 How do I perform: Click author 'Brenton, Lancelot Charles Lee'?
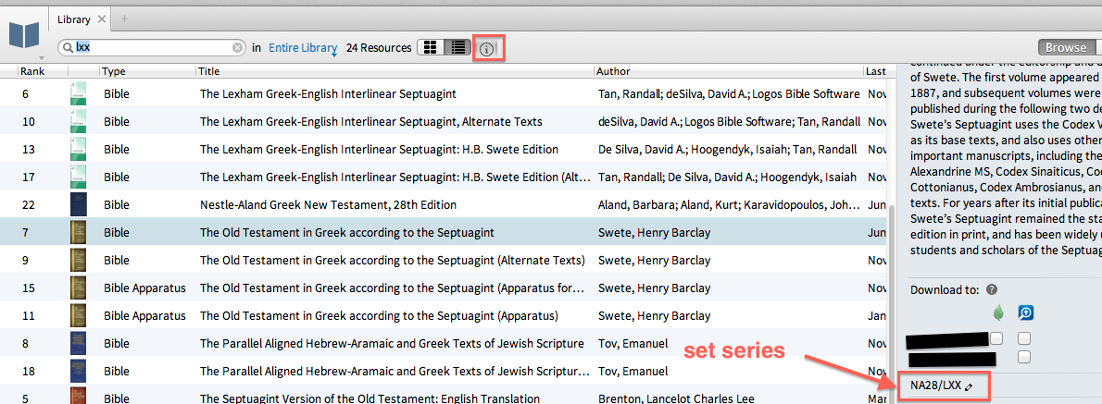click(x=676, y=399)
